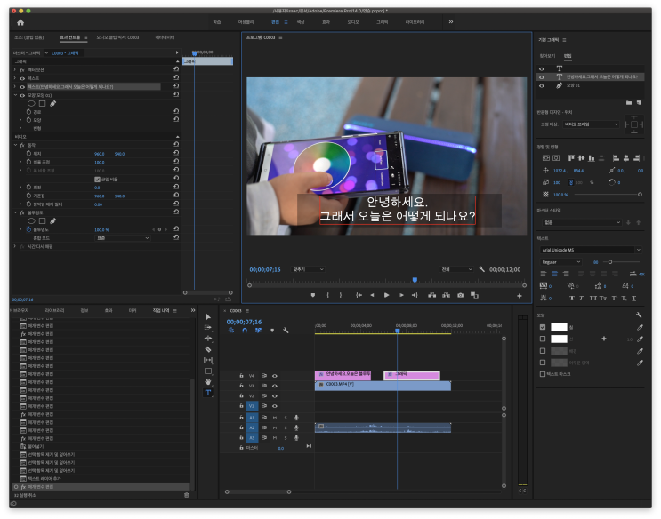Open the Arial Unicode MS font dropdown
The image size is (661, 519).
[591, 250]
